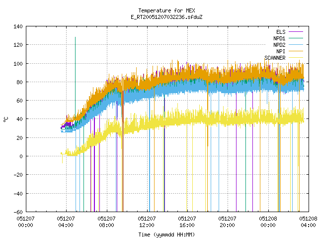Image resolution: width=318 pixels, height=239 pixels.
Task: Click the x-axis time label 20:00
Action: tap(227, 225)
